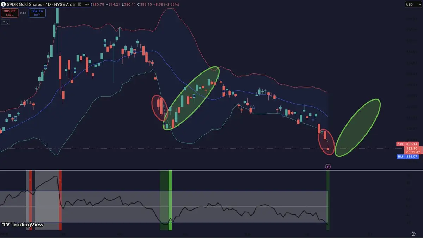423x238 pixels.
Task: Click the flag icon beside NYSE Arca
Action: [x=79, y=4]
